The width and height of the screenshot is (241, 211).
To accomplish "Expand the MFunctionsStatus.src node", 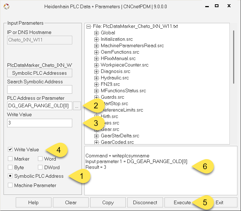I will (96, 91).
